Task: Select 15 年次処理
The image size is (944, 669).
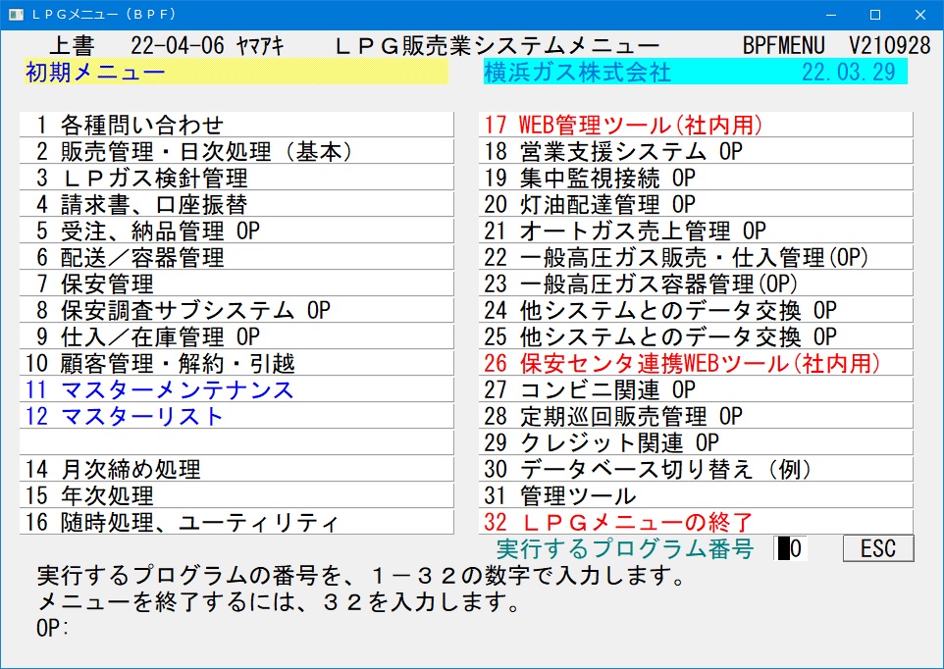Action: tap(236, 495)
